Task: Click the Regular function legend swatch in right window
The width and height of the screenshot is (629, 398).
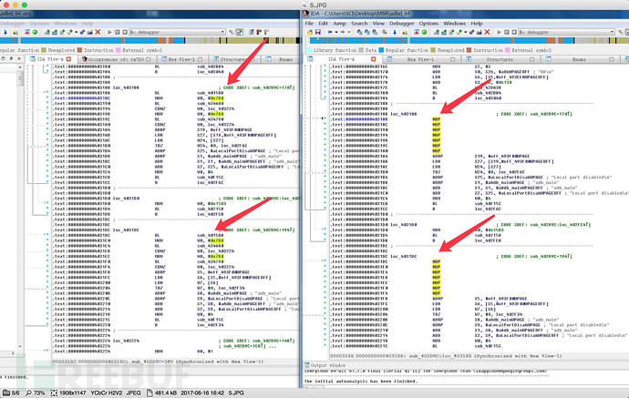Action: (381, 50)
